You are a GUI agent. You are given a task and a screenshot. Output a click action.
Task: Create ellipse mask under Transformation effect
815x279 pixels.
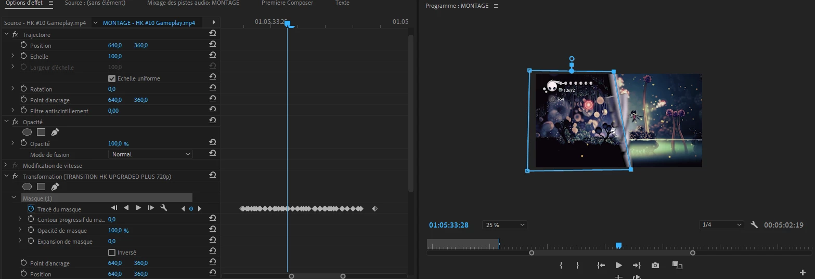tap(27, 187)
